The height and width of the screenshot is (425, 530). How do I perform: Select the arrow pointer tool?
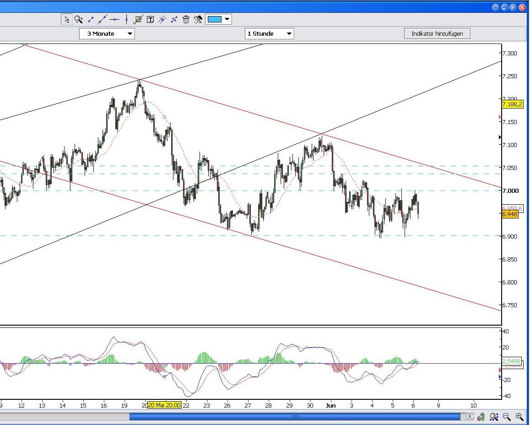click(66, 19)
